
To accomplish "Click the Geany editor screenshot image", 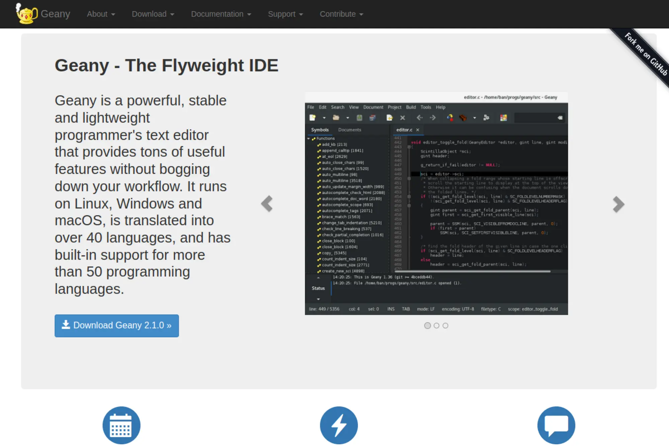I will tap(436, 203).
